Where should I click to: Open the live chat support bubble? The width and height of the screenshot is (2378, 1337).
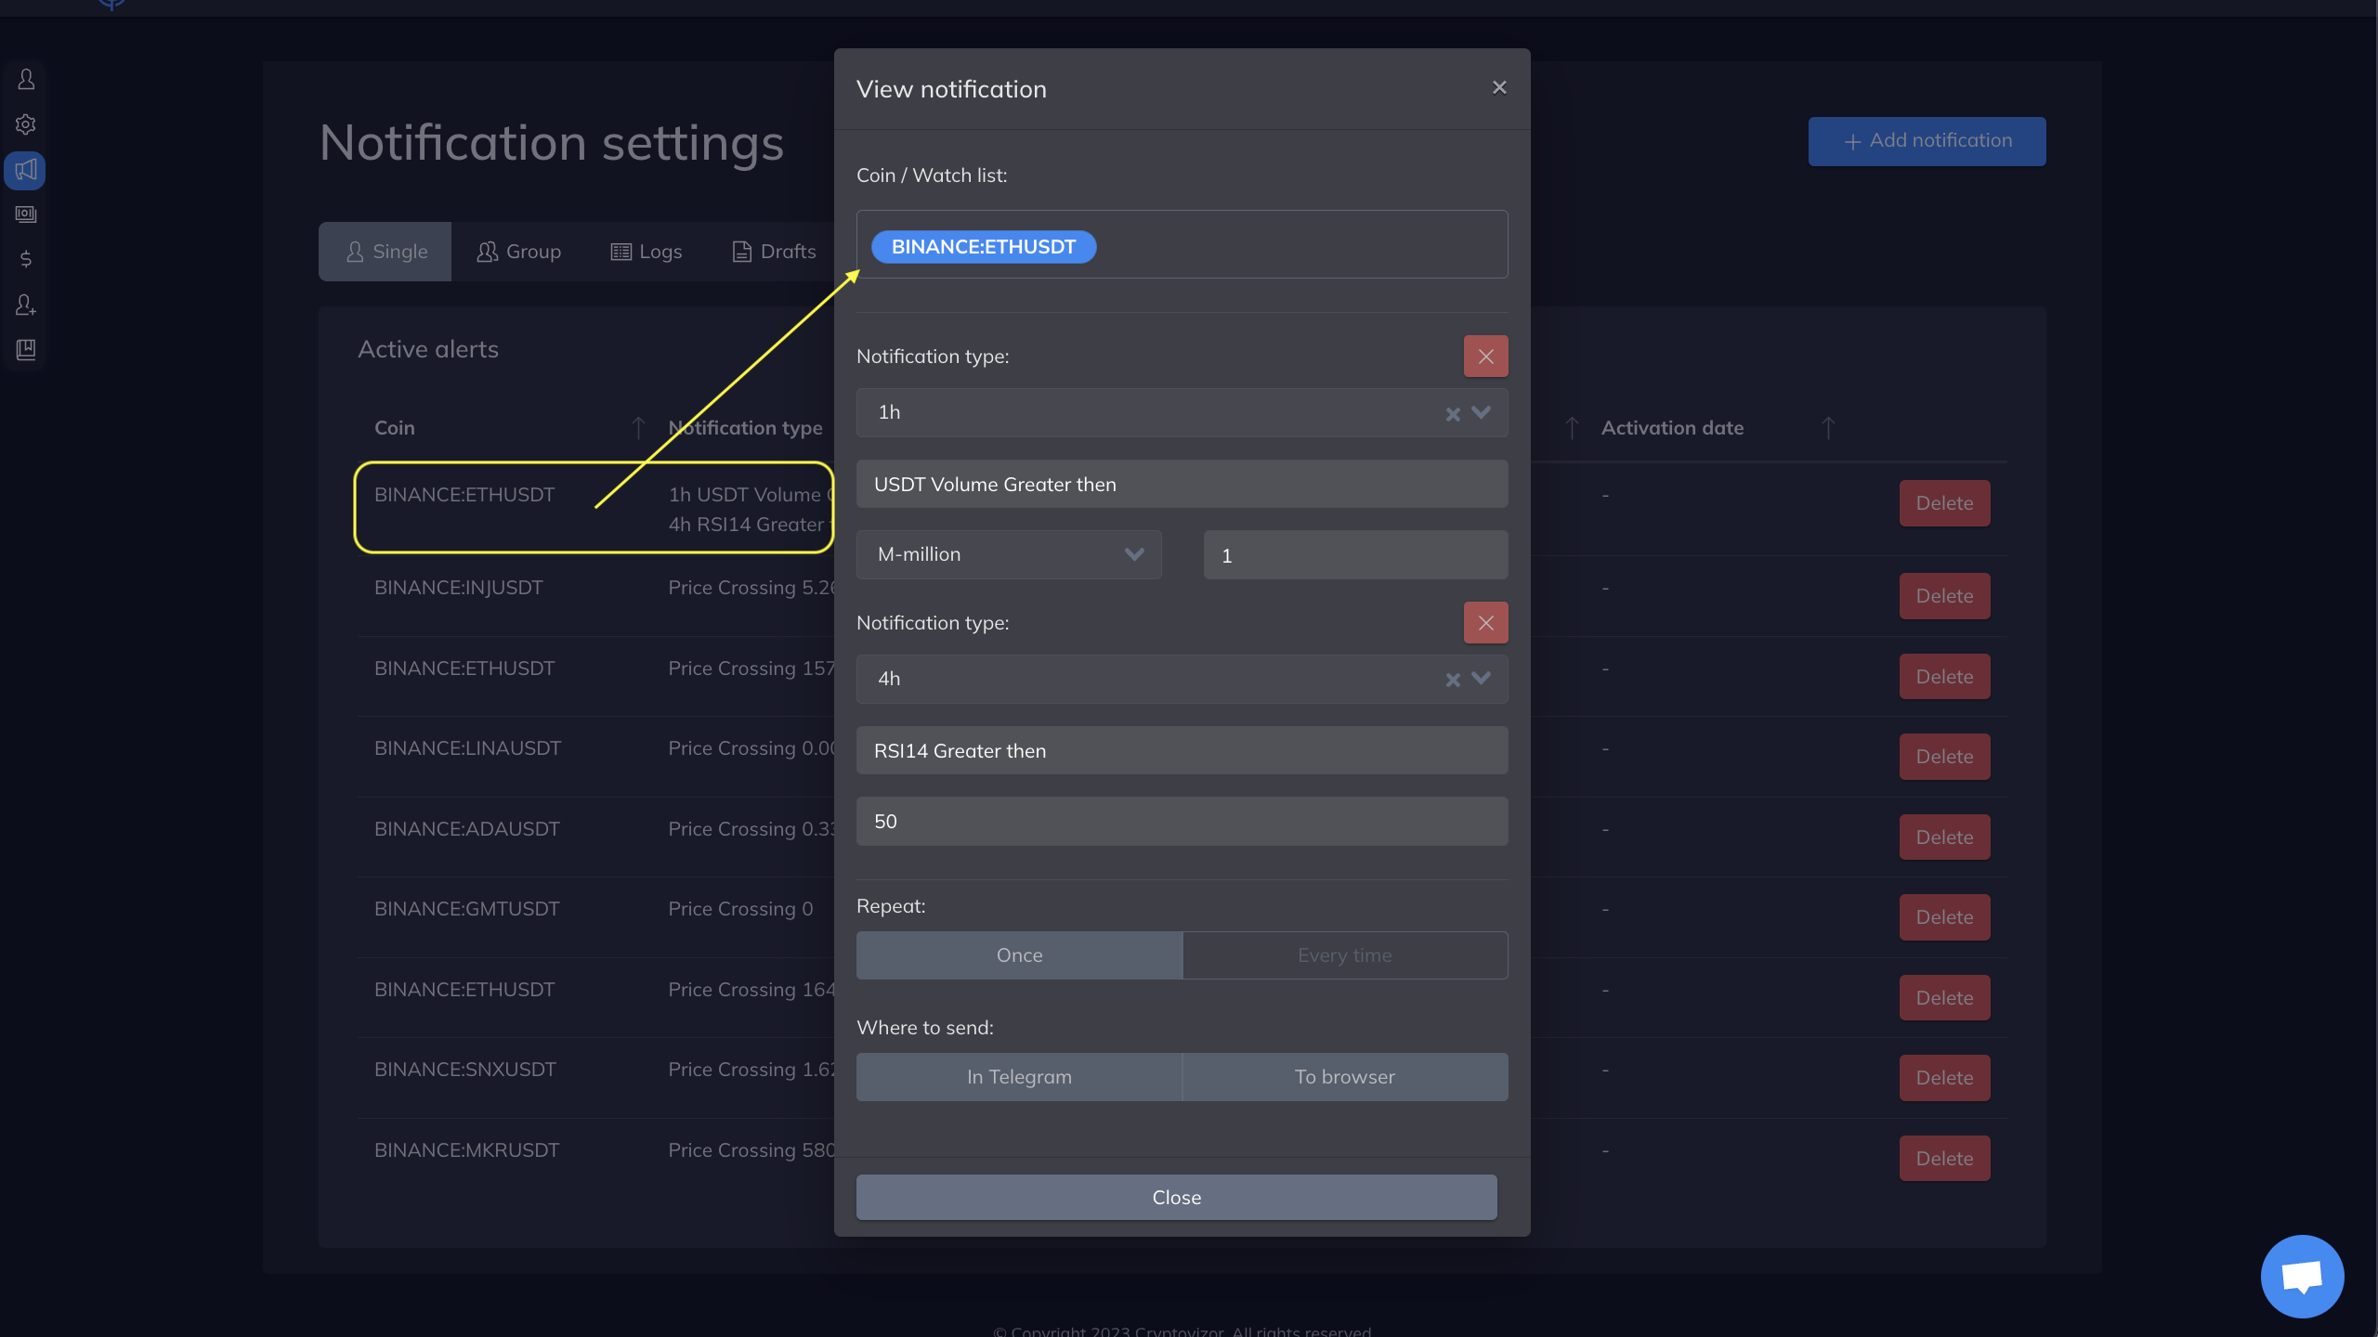tap(2302, 1276)
